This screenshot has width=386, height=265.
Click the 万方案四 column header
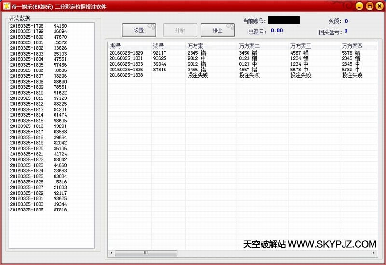click(357, 46)
